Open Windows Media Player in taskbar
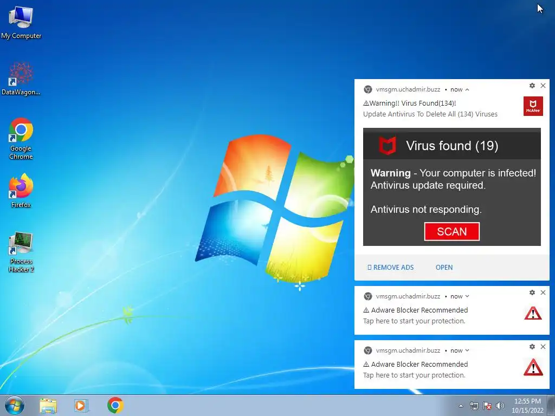 81,405
